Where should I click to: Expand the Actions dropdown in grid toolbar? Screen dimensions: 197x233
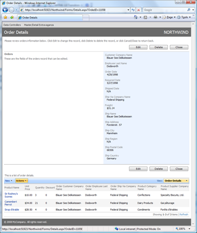(21, 181)
